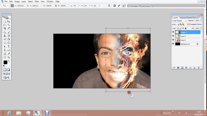
Task: Open the Fill slider arrow
Action: [x=201, y=28]
